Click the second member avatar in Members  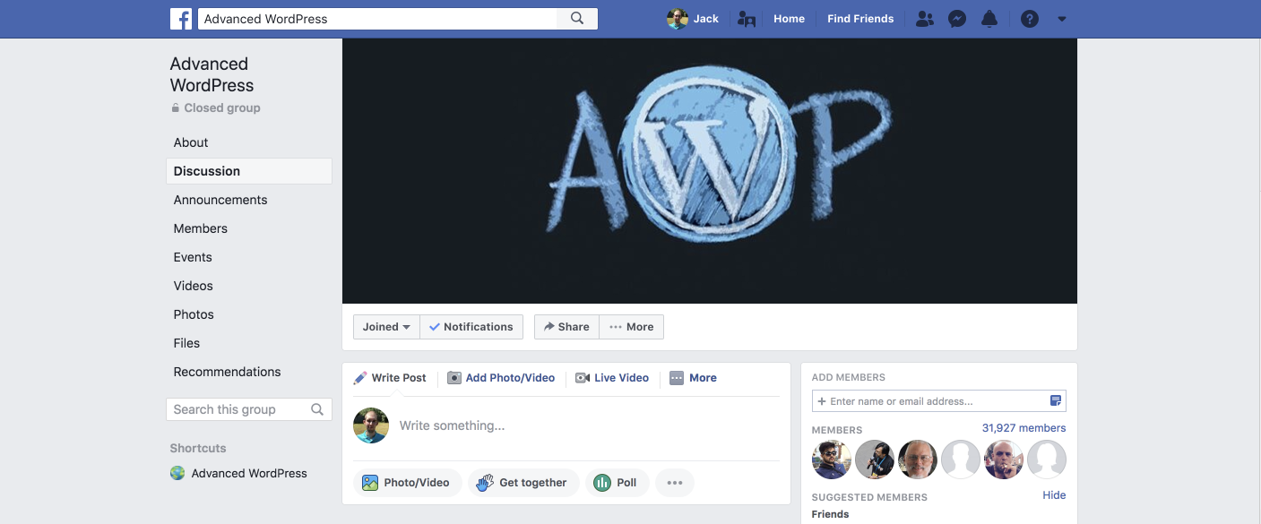coord(875,460)
